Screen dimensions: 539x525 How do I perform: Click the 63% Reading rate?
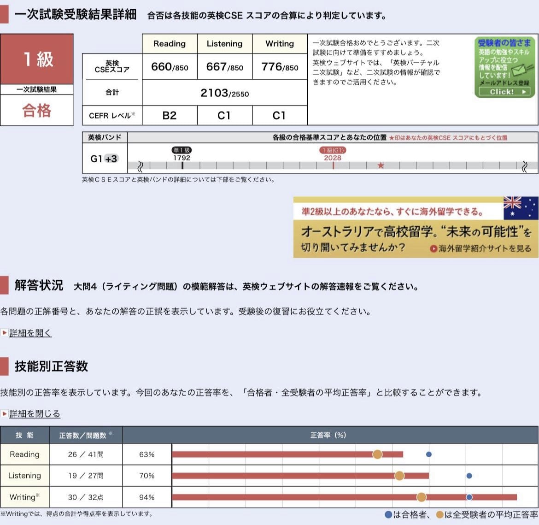(147, 454)
